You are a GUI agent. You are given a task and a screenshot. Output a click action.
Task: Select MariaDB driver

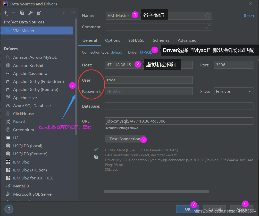(21, 186)
